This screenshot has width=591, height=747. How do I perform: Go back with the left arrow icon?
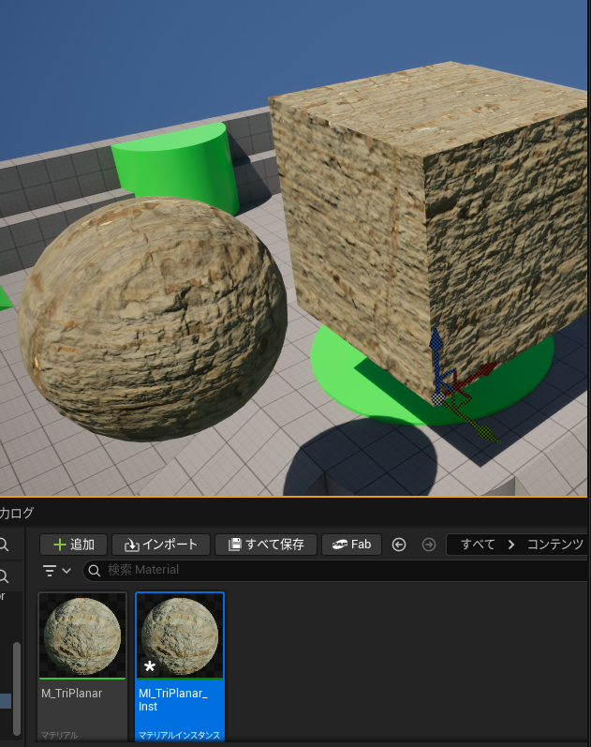pyautogui.click(x=399, y=545)
